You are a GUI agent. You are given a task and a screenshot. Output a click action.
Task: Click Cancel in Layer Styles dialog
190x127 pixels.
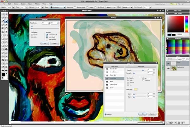[x=152, y=114]
